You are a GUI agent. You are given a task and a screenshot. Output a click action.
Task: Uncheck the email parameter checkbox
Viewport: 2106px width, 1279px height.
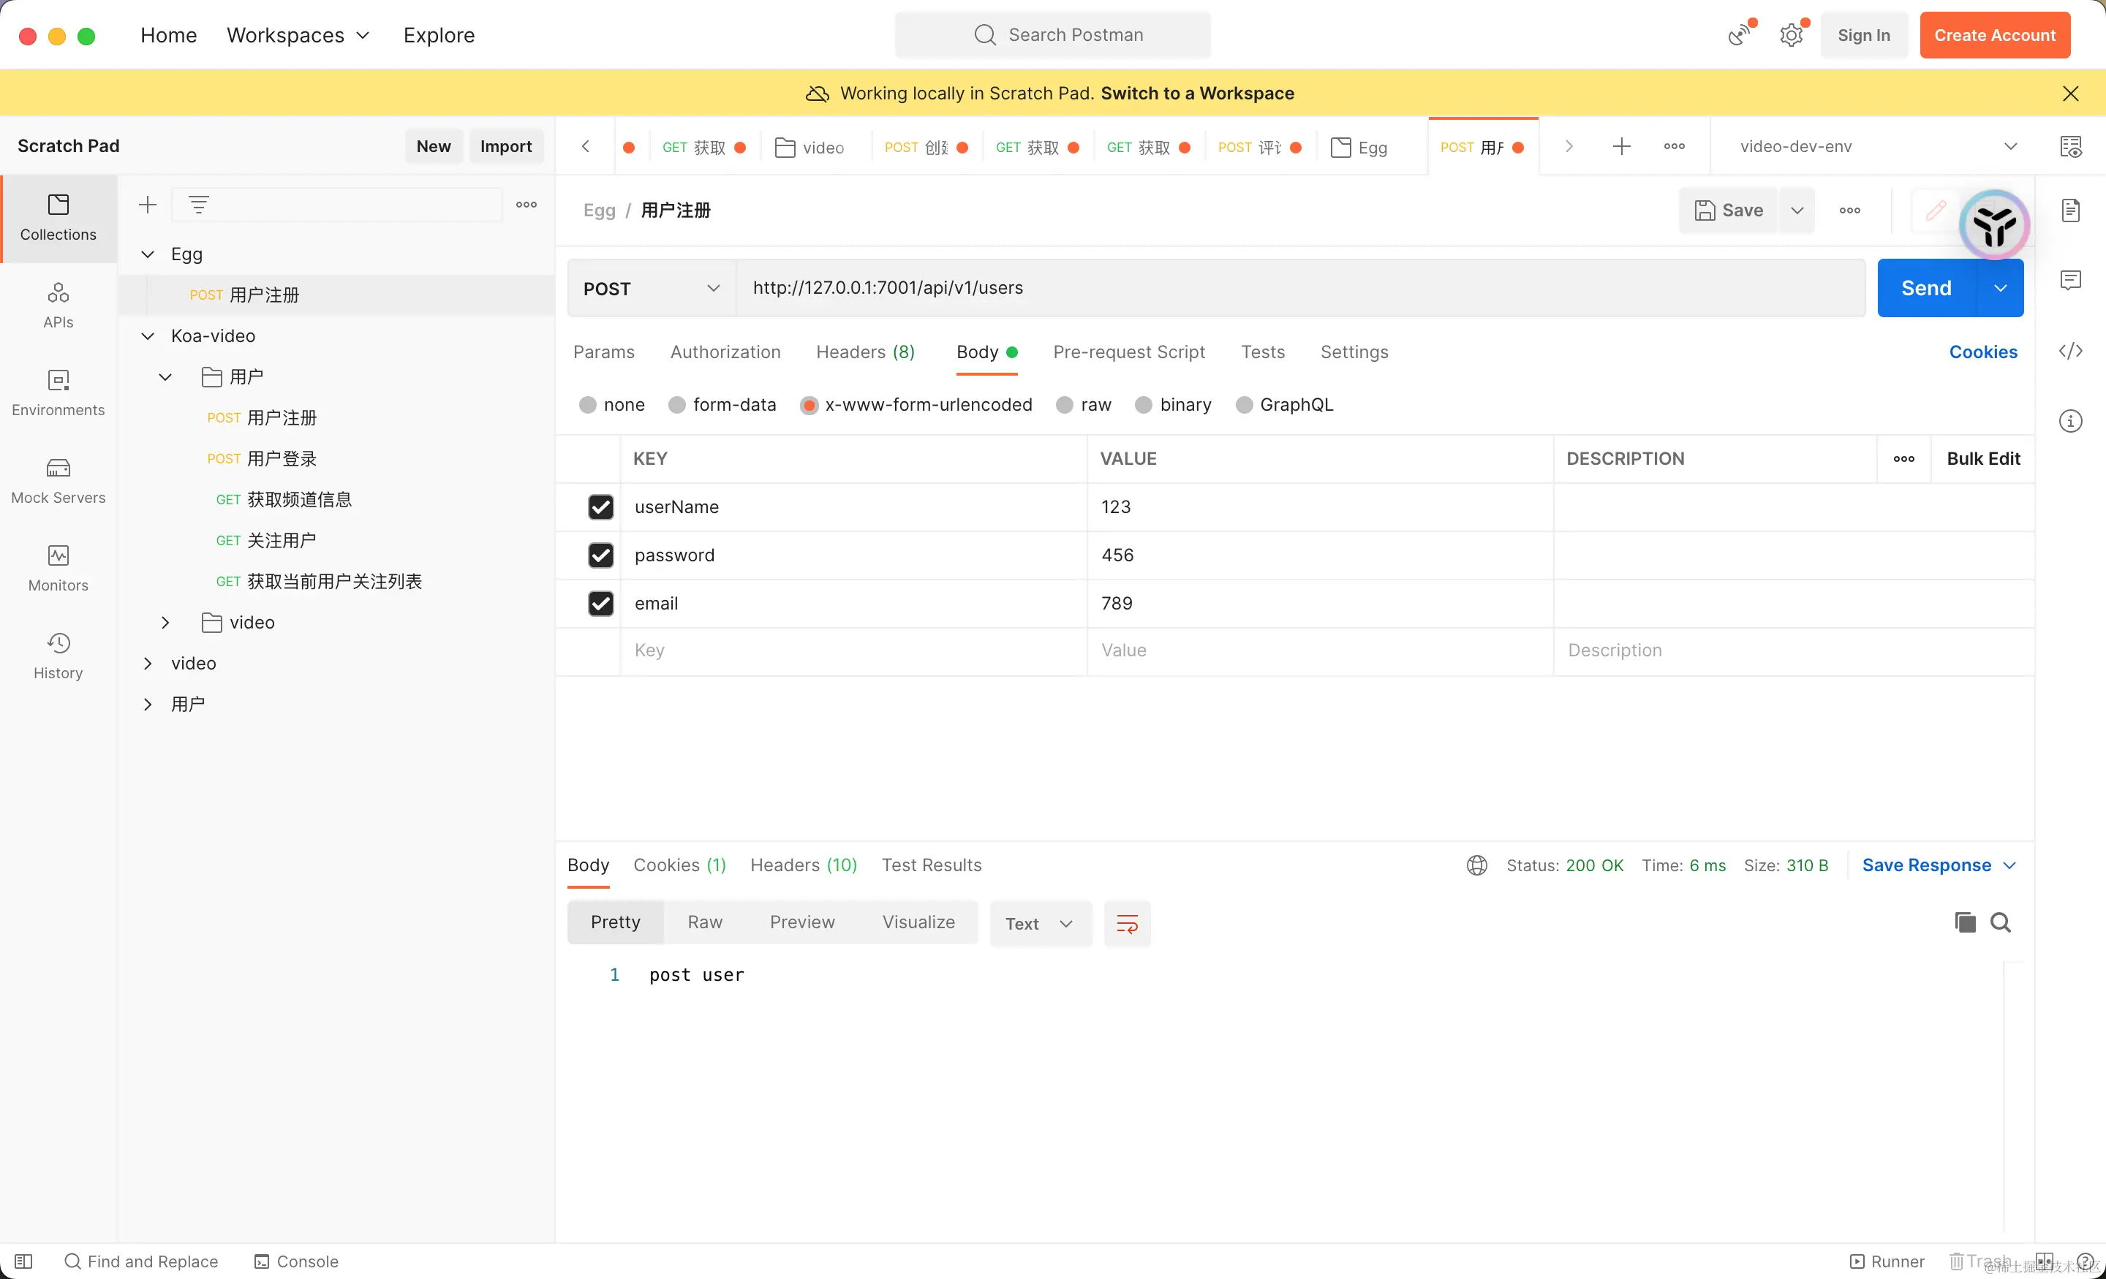pos(601,603)
